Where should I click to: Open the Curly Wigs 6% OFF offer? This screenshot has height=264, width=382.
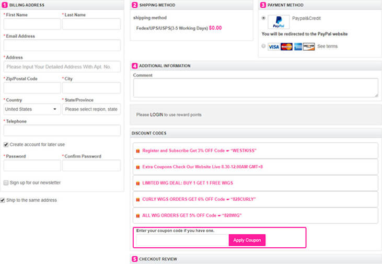(256, 199)
